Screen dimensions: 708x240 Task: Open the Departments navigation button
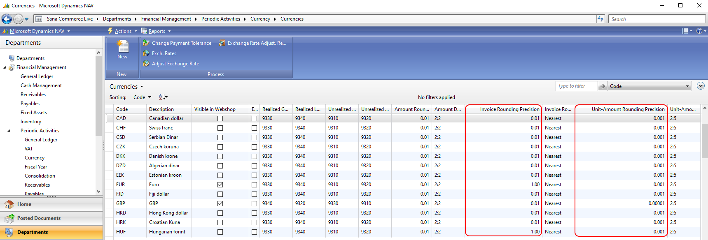(51, 232)
